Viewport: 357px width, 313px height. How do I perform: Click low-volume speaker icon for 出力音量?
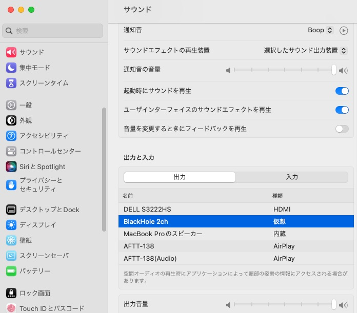(x=228, y=305)
